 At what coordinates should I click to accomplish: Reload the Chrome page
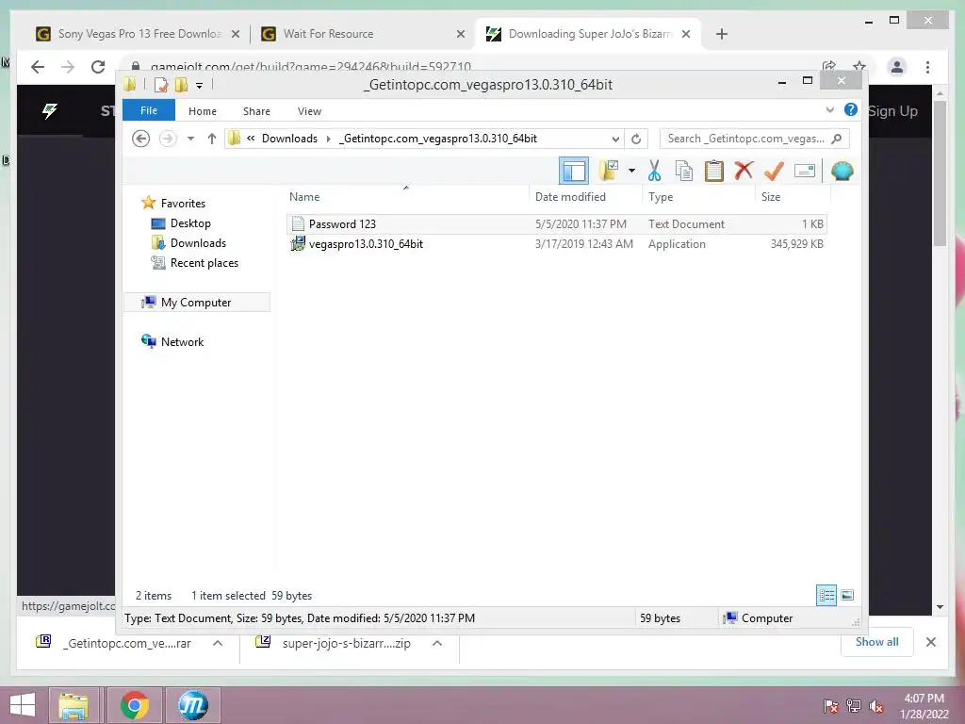98,67
